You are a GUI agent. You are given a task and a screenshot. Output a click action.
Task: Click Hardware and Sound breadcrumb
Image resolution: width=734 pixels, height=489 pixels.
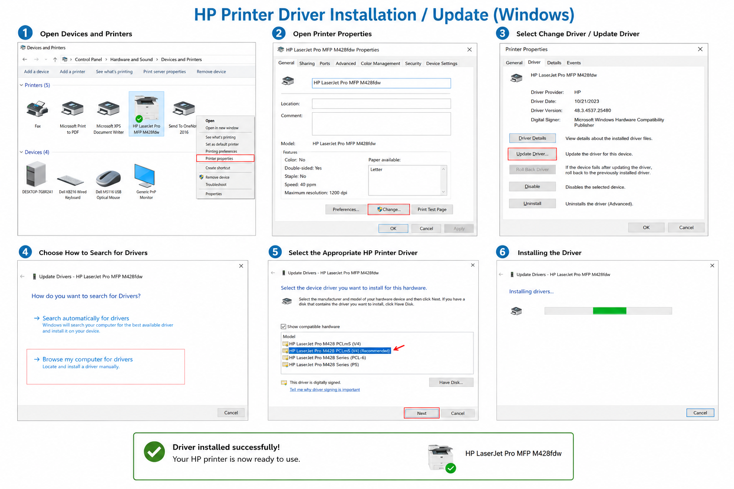(x=131, y=59)
